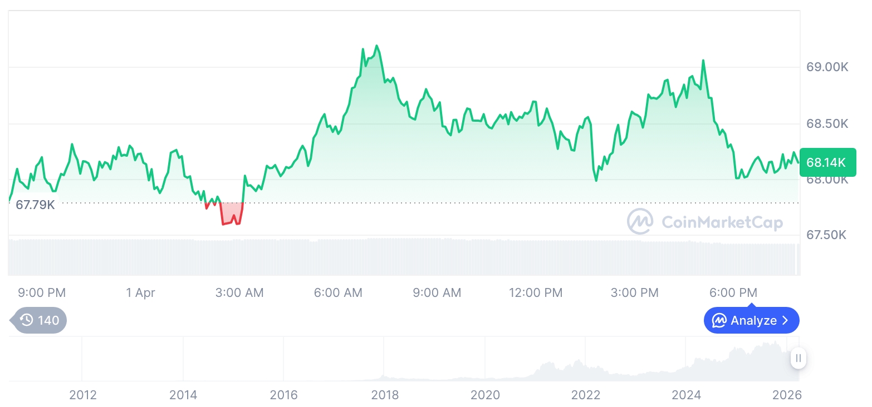This screenshot has height=407, width=872.
Task: Click the green 68.14K current price tag
Action: (x=827, y=162)
